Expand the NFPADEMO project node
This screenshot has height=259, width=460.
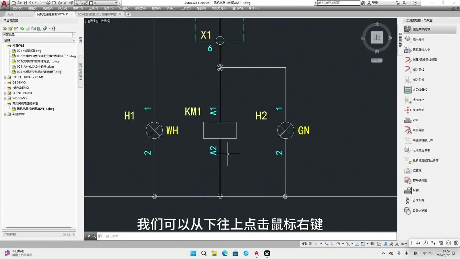tap(5, 88)
